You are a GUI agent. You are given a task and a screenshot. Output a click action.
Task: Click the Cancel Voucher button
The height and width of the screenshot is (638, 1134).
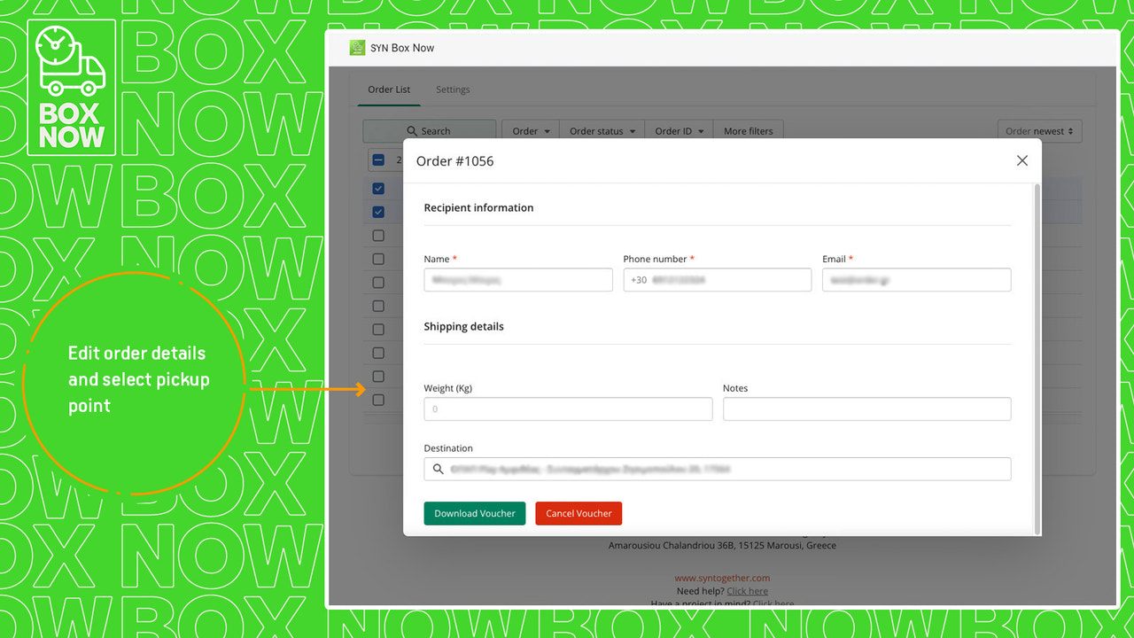point(579,513)
